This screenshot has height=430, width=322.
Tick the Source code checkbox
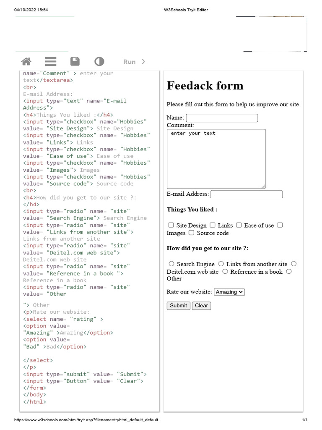191,233
